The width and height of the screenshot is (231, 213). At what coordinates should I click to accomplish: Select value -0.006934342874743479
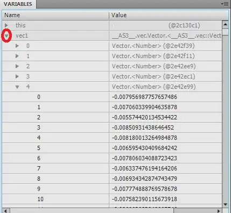coord(144,179)
